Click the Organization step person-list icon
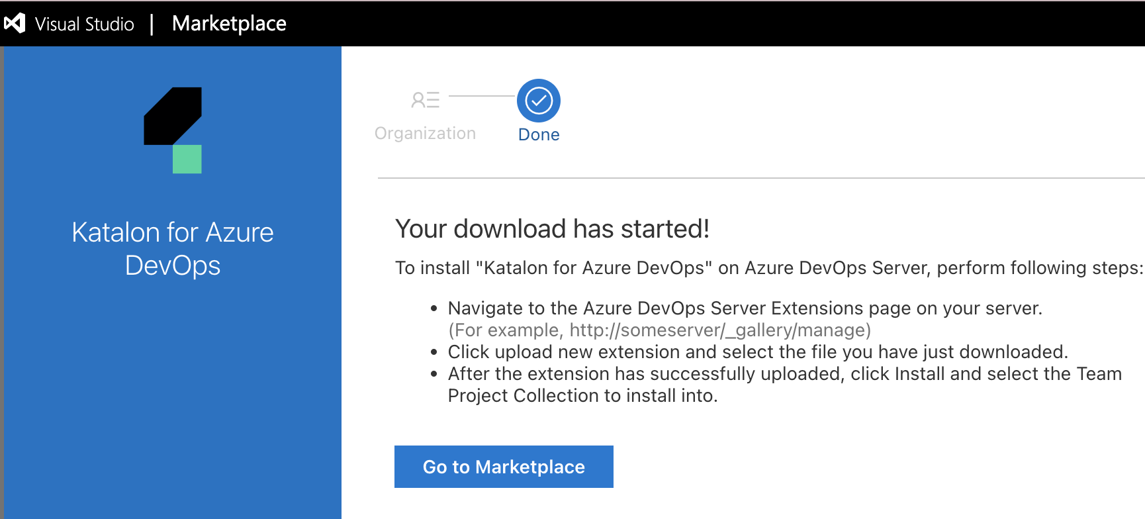The image size is (1145, 519). coord(425,100)
